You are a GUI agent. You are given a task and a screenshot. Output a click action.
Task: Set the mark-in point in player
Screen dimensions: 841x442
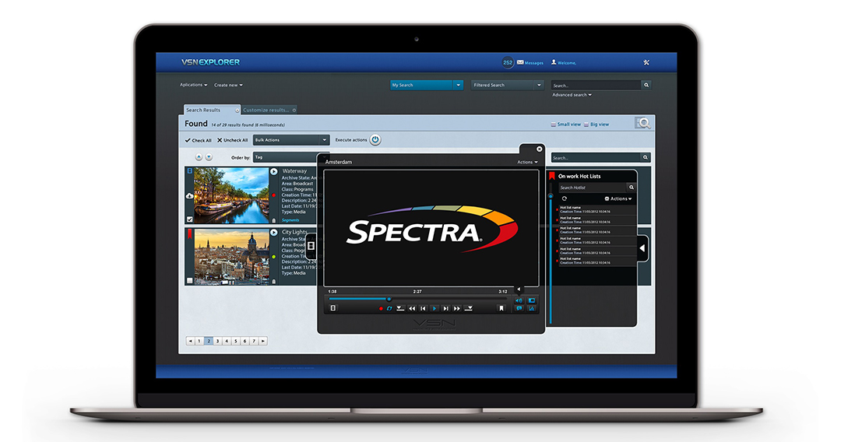point(400,309)
